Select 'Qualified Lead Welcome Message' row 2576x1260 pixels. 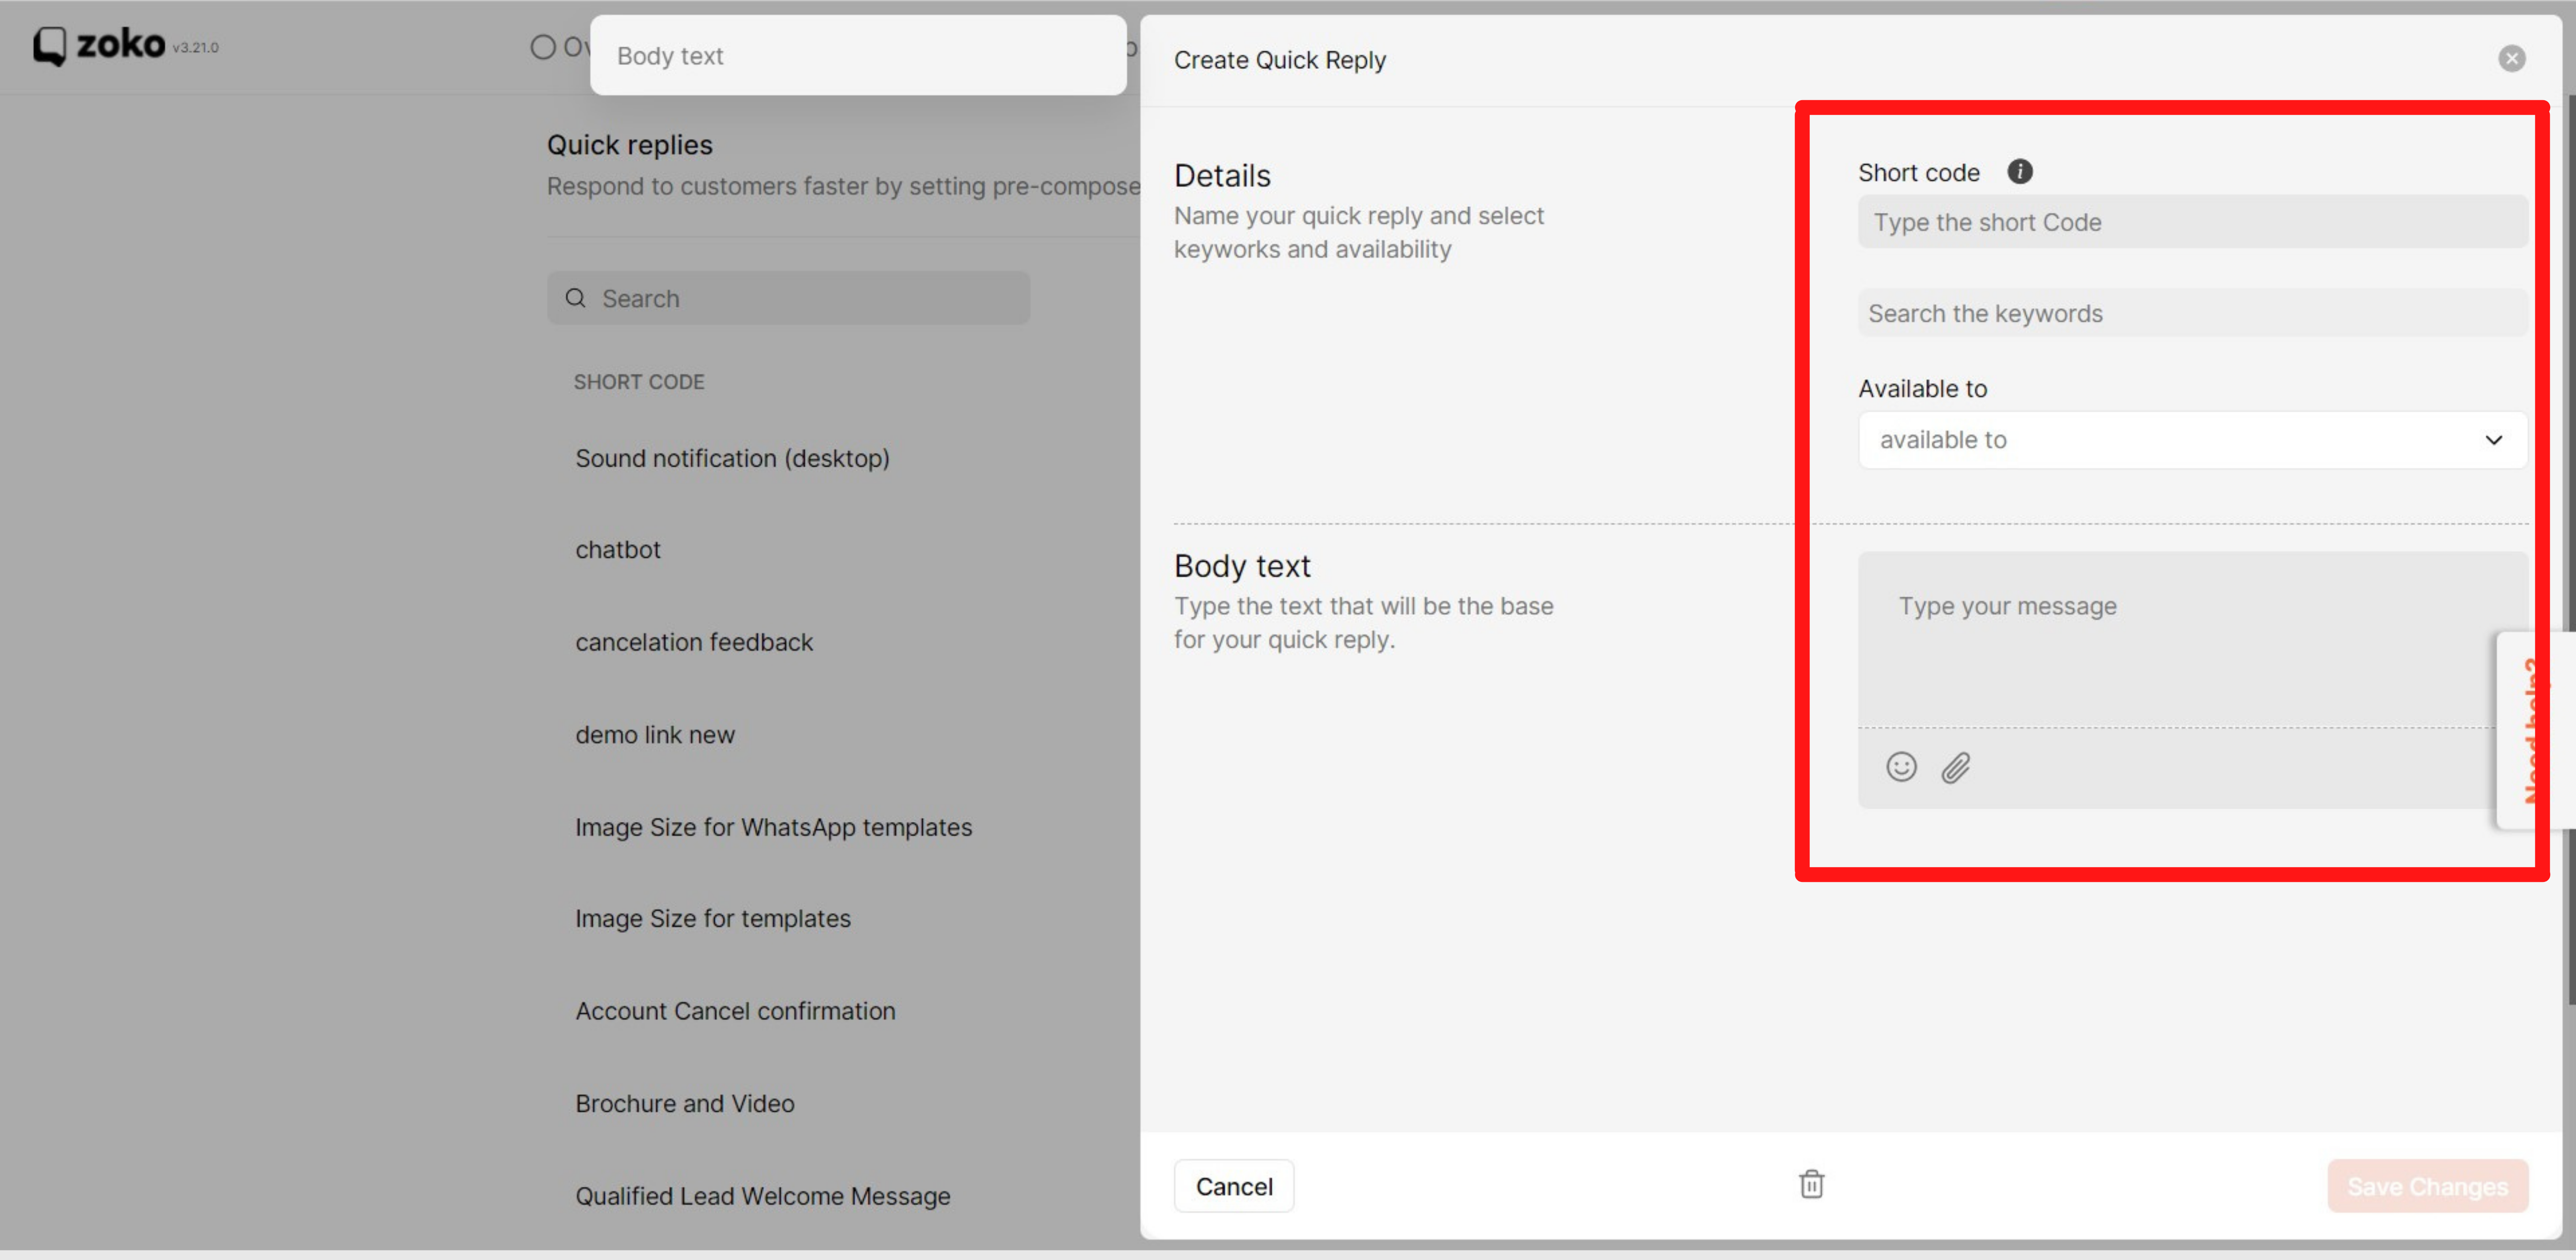(762, 1196)
